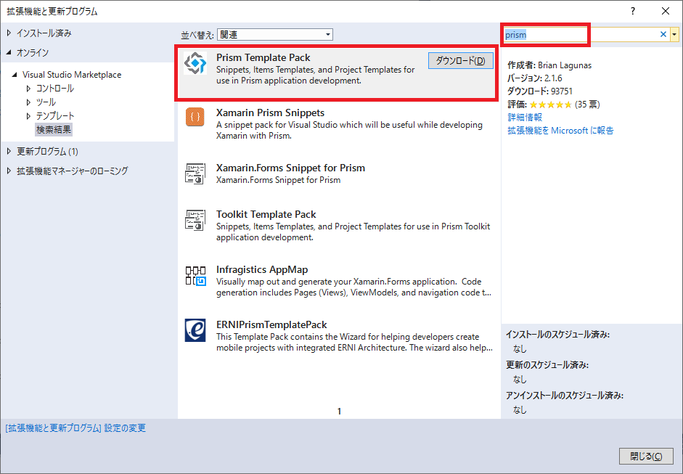Click the ERNIPrismTemplatePack icon
683x474 pixels.
[195, 330]
